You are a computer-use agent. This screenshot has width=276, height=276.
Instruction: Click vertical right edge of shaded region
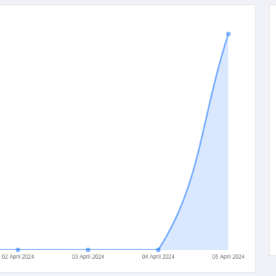228,143
